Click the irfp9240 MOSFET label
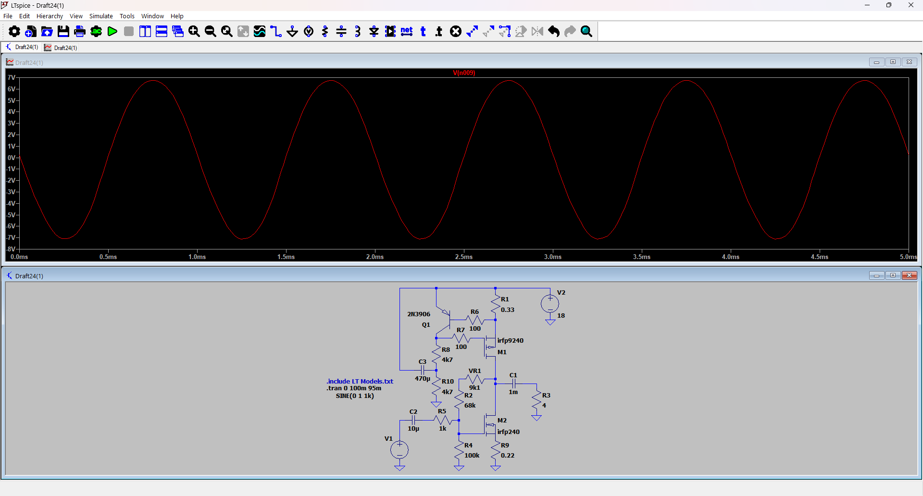923x496 pixels. click(x=510, y=340)
